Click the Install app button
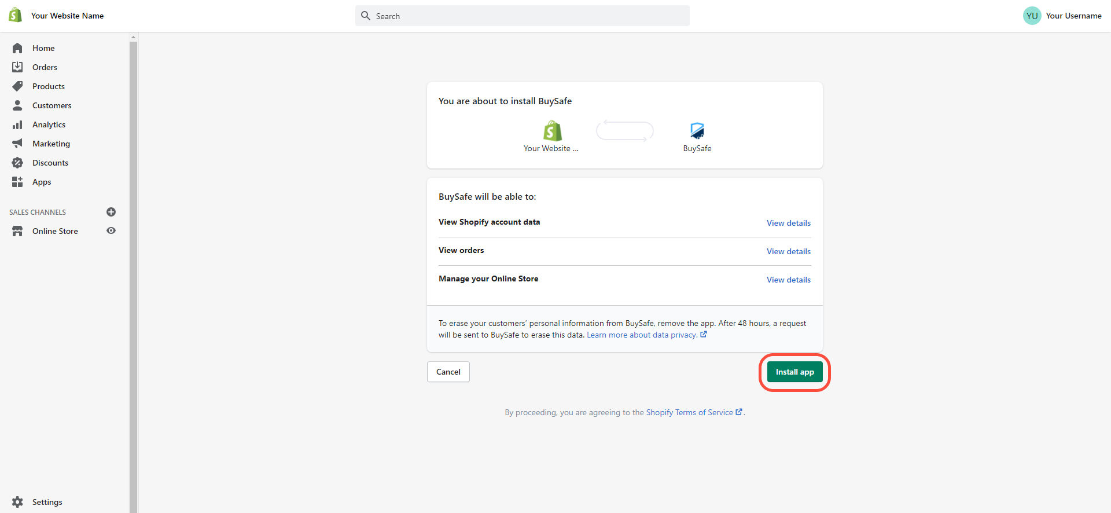The image size is (1111, 513). [x=794, y=372]
